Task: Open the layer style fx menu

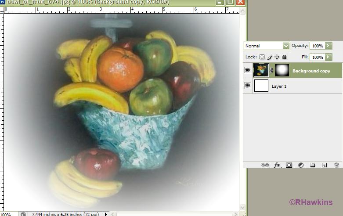Action: (278, 165)
